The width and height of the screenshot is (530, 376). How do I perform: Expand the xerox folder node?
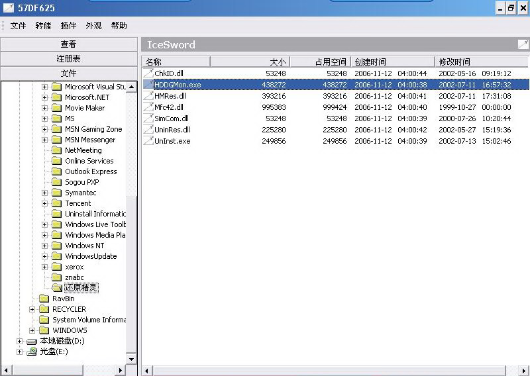point(44,267)
